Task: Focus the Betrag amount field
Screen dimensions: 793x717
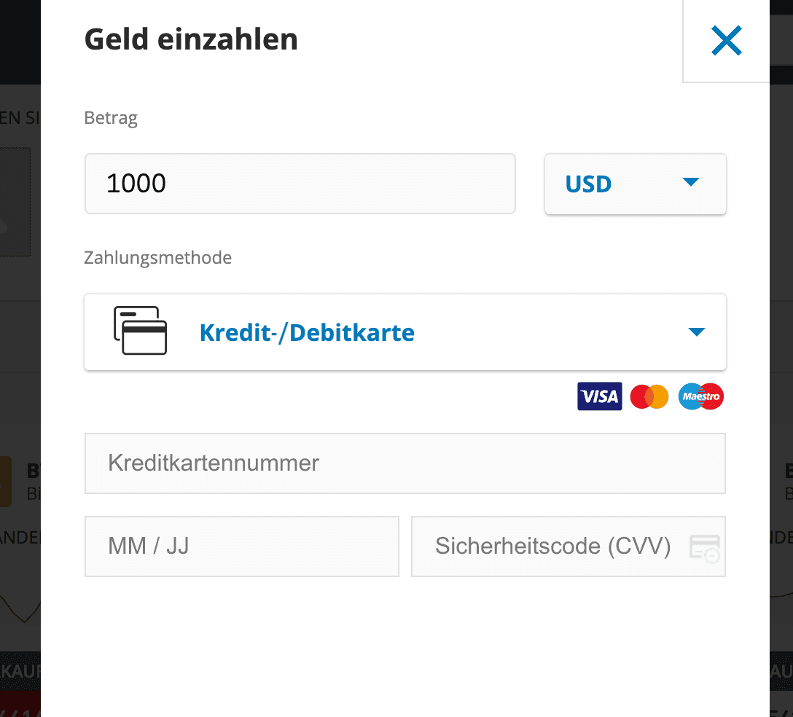Action: tap(300, 184)
